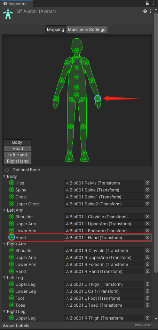Click the Chest optional bone indicator
158x330 pixels.
pyautogui.click(x=12, y=197)
